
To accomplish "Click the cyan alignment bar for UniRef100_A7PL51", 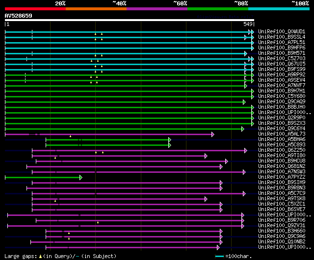I will 129,43.
